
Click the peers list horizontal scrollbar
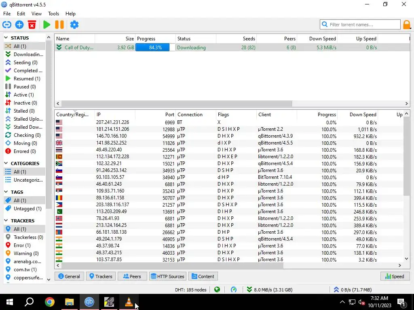172,266
